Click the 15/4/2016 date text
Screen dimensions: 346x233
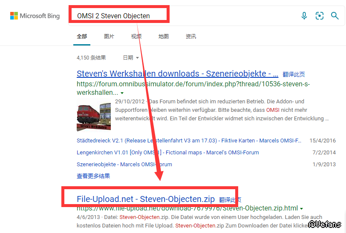[x=323, y=140]
